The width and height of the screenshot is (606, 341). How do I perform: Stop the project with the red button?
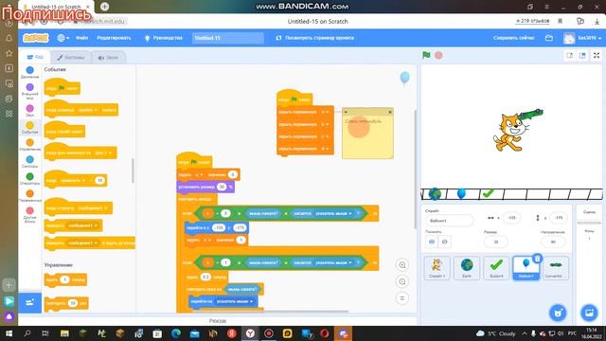[438, 55]
